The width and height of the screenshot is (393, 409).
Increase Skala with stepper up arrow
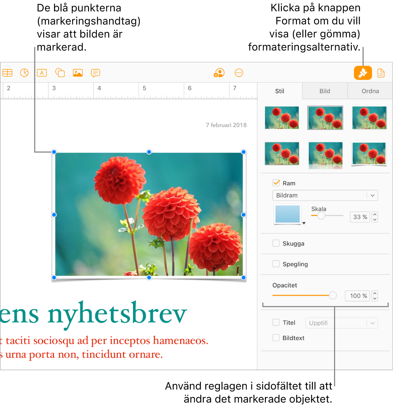click(375, 214)
